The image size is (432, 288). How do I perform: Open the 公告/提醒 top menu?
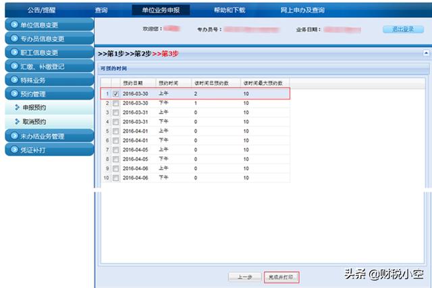[41, 10]
